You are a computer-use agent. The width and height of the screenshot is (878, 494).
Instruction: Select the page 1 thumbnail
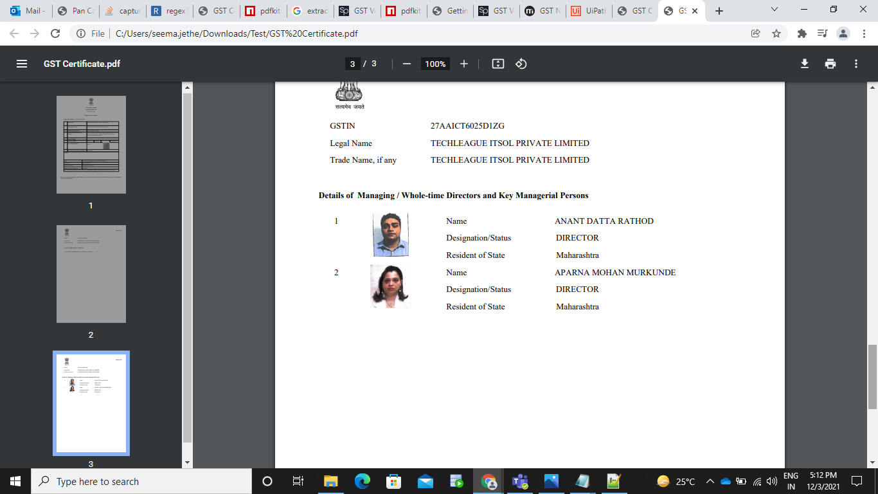(91, 145)
